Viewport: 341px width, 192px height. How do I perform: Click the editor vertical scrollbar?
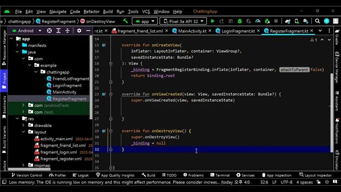tap(331, 113)
